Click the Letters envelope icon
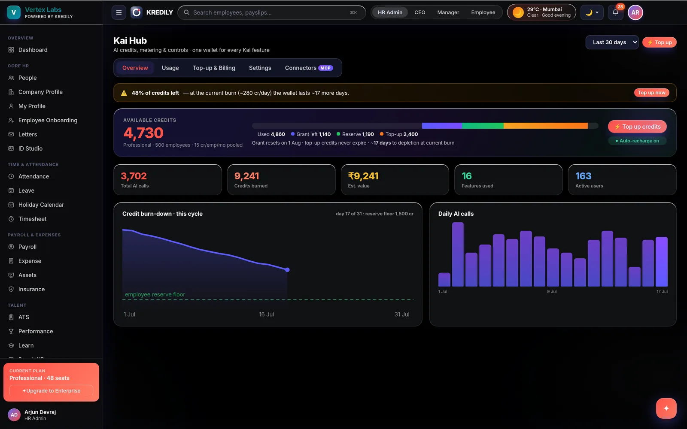 (x=11, y=134)
